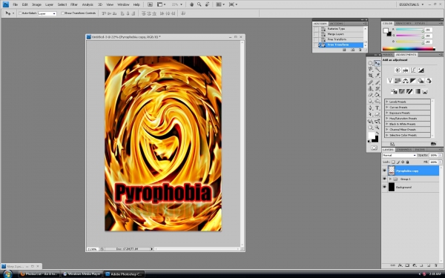Add a Threshold adjustment
Image resolution: width=445 pixels, height=278 pixels.
click(x=409, y=91)
